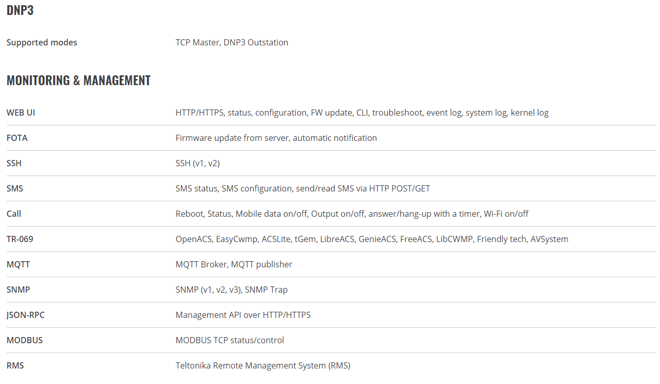Click the Management API over HTTP/HTTPS text
Viewport: 660px width, 384px height.
tap(243, 315)
